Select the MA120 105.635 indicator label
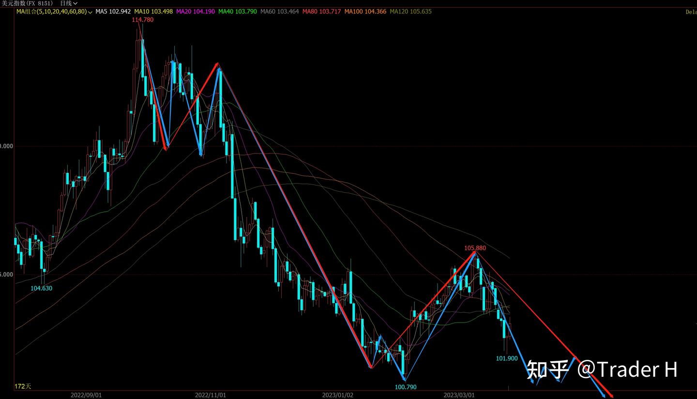Image resolution: width=697 pixels, height=399 pixels. click(410, 11)
